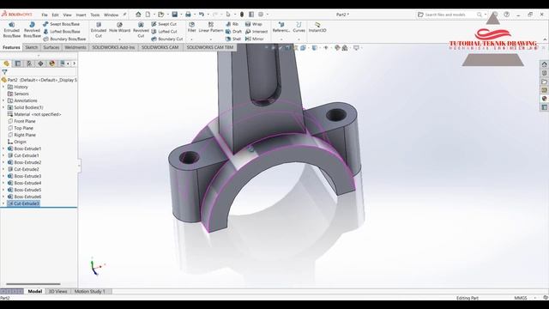Image resolution: width=549 pixels, height=309 pixels.
Task: Switch to PropertyManager tab
Action: point(18,64)
